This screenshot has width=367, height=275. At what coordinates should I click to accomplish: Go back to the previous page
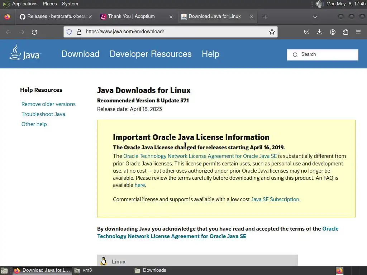click(x=9, y=32)
